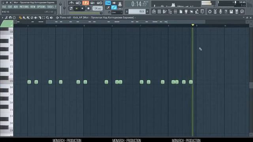Toggle multilink to controllers button
Screen dimensions: 253x142
click(x=114, y=7)
